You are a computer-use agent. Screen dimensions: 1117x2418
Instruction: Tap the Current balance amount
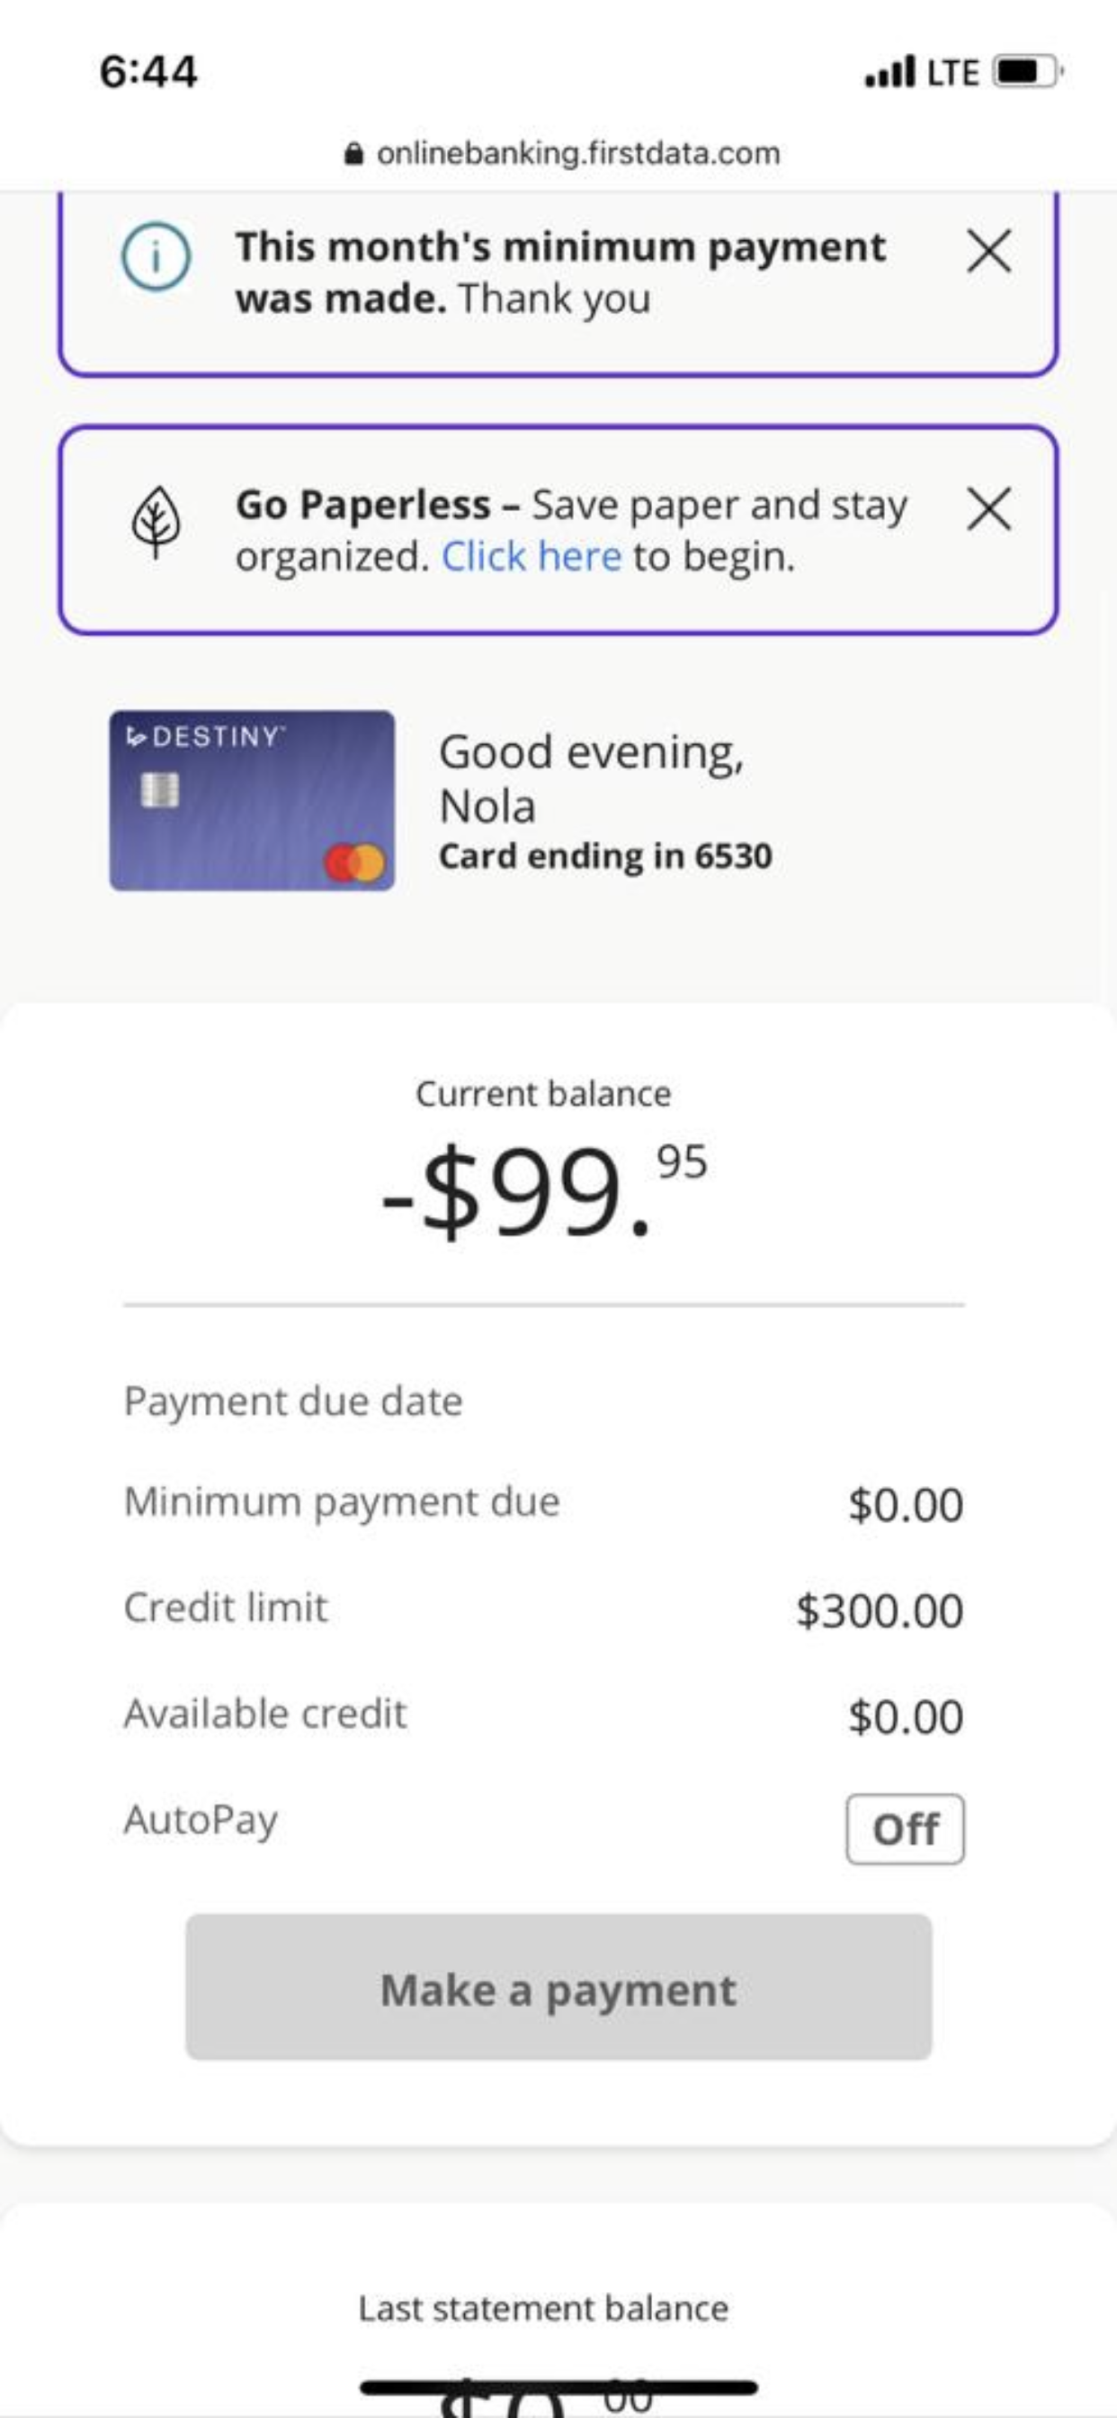[544, 1190]
